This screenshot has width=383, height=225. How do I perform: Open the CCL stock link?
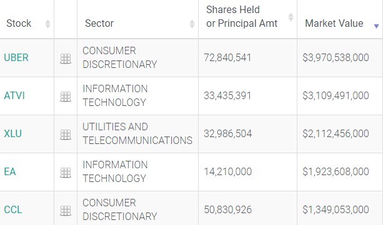pos(13,209)
